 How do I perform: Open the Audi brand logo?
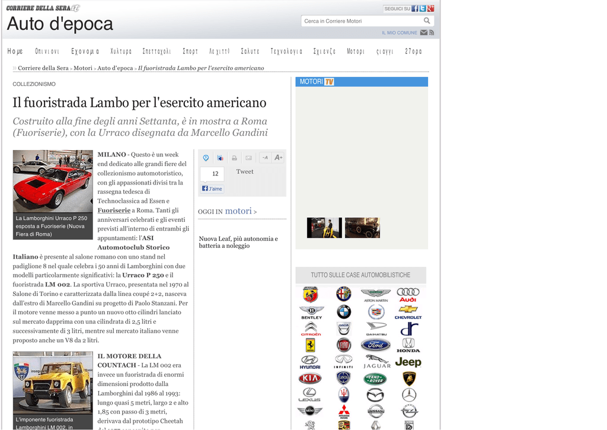click(x=408, y=295)
